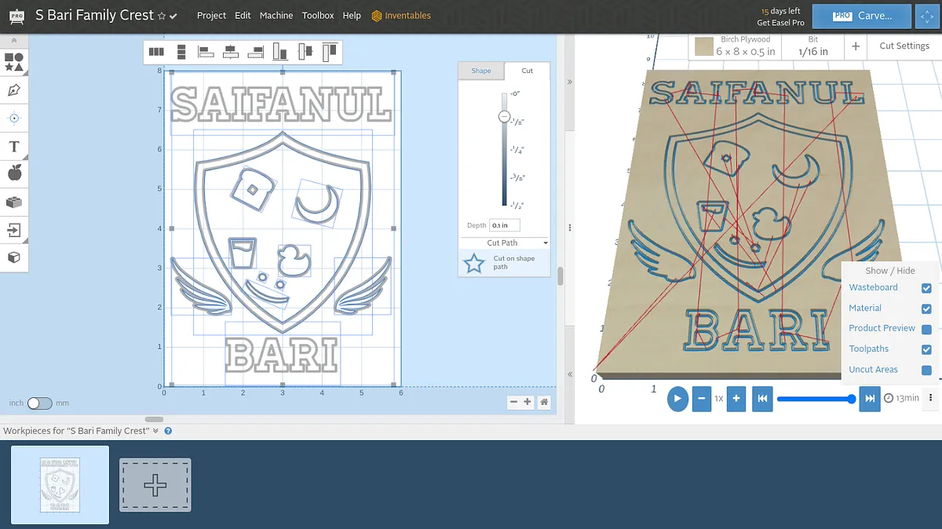Choose the Text tool
The image size is (942, 529).
click(x=14, y=147)
